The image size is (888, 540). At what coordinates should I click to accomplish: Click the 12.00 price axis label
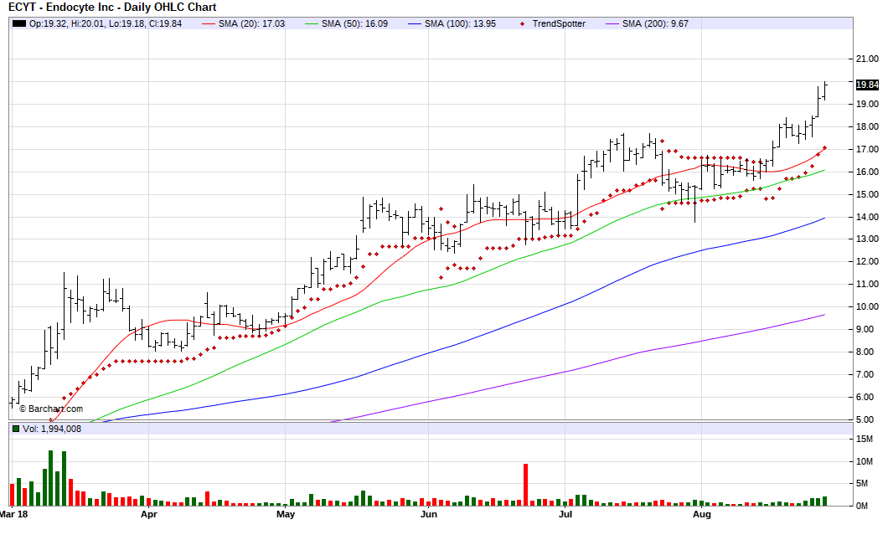[867, 261]
